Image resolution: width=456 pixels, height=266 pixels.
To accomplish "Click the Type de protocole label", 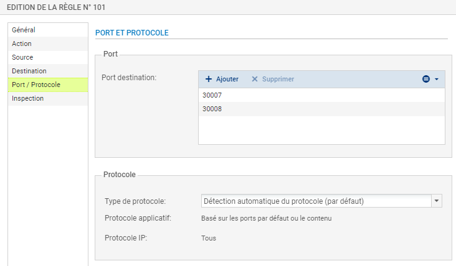I will (x=135, y=201).
